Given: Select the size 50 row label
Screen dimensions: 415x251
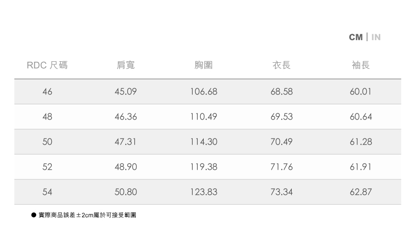Looking at the screenshot, I should 47,142.
